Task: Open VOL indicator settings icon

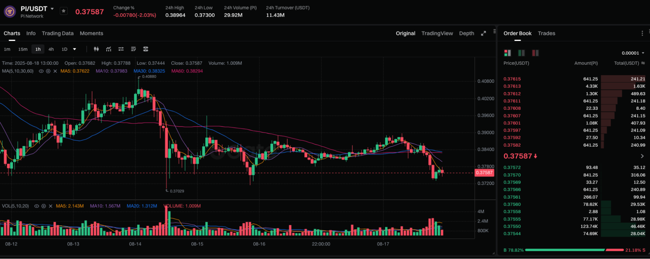Action: 44,206
